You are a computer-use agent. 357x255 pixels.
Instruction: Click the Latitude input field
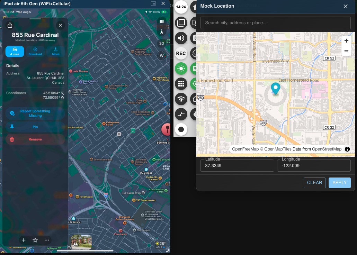click(x=237, y=166)
